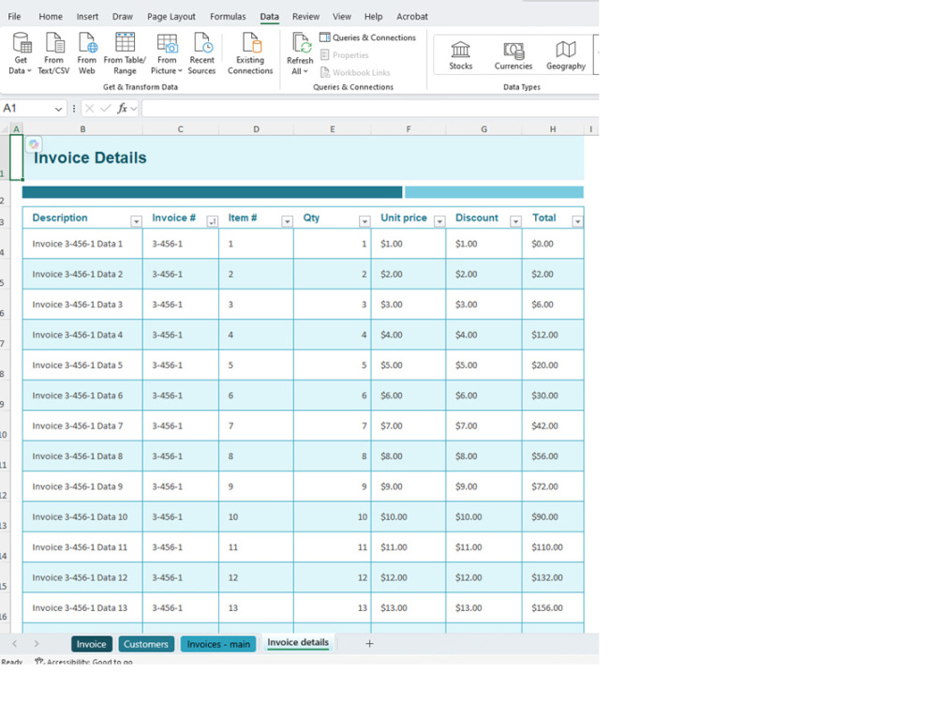Viewport: 937px width, 703px height.
Task: Select Unit price cell $7.00
Action: (409, 426)
